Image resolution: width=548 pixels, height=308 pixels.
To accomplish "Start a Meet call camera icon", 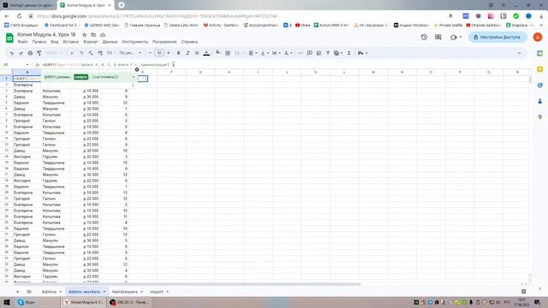I will 454,37.
